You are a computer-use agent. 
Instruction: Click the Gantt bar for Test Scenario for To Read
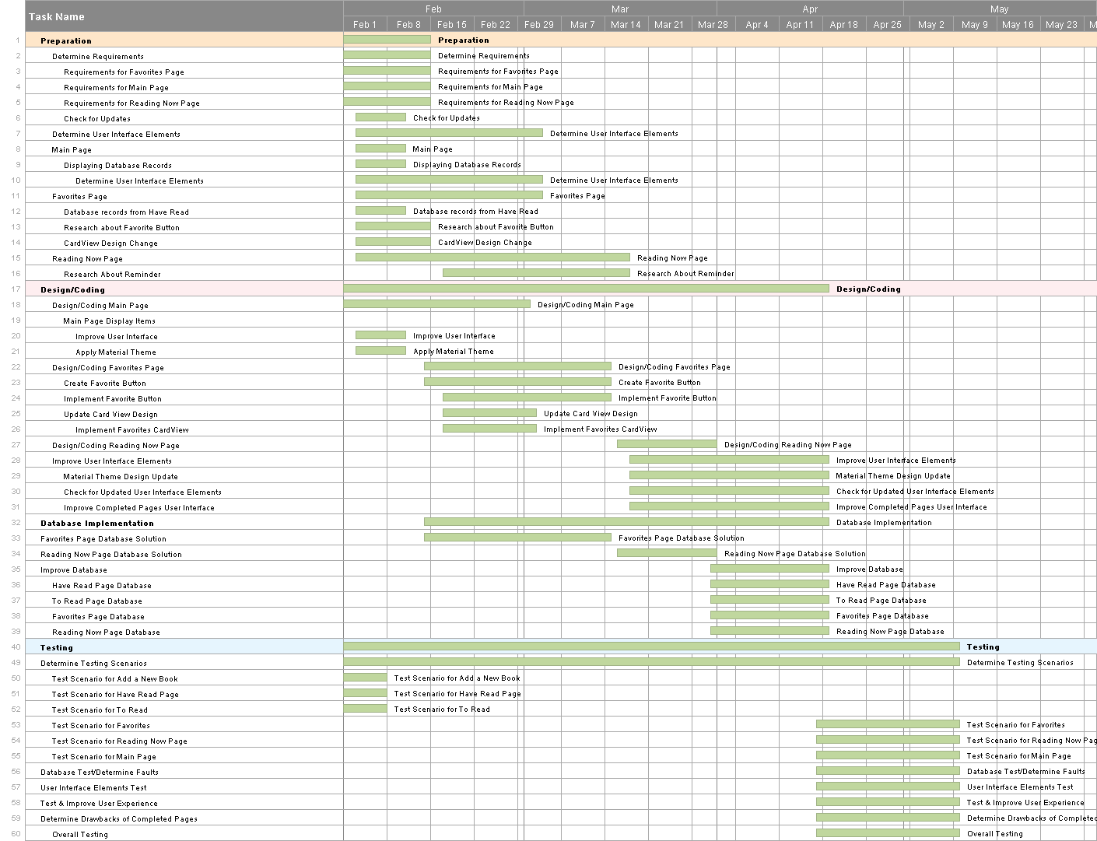coord(365,709)
